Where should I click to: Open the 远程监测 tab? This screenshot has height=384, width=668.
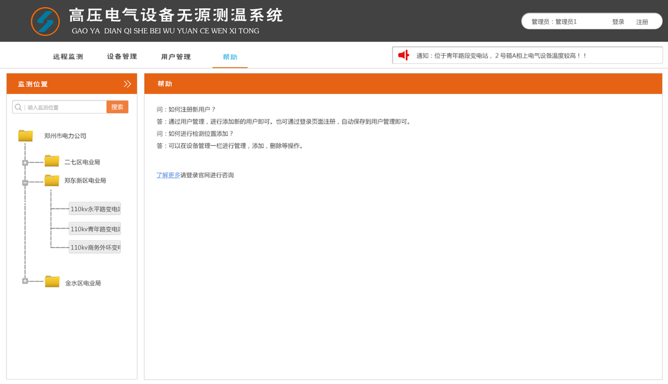click(68, 56)
